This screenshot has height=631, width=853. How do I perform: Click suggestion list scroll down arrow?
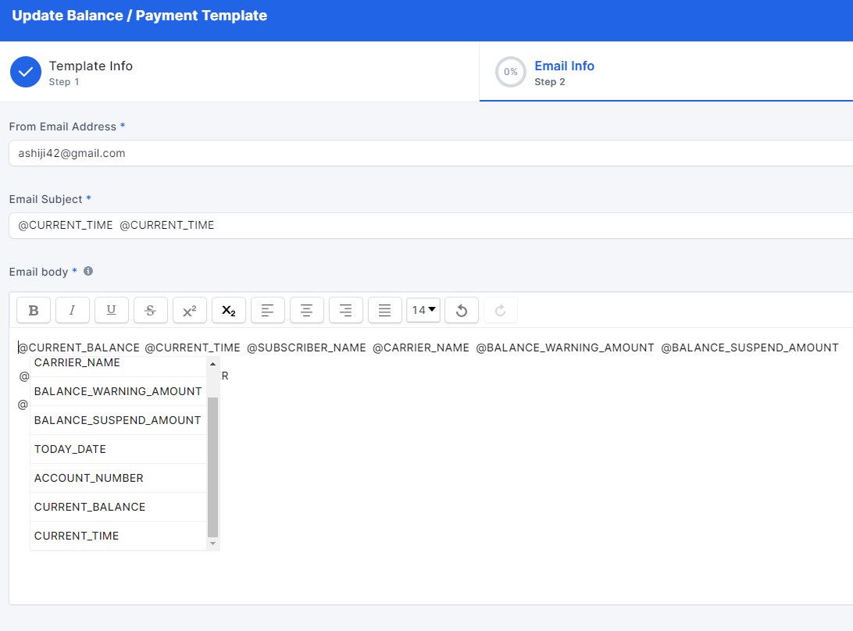tap(212, 544)
